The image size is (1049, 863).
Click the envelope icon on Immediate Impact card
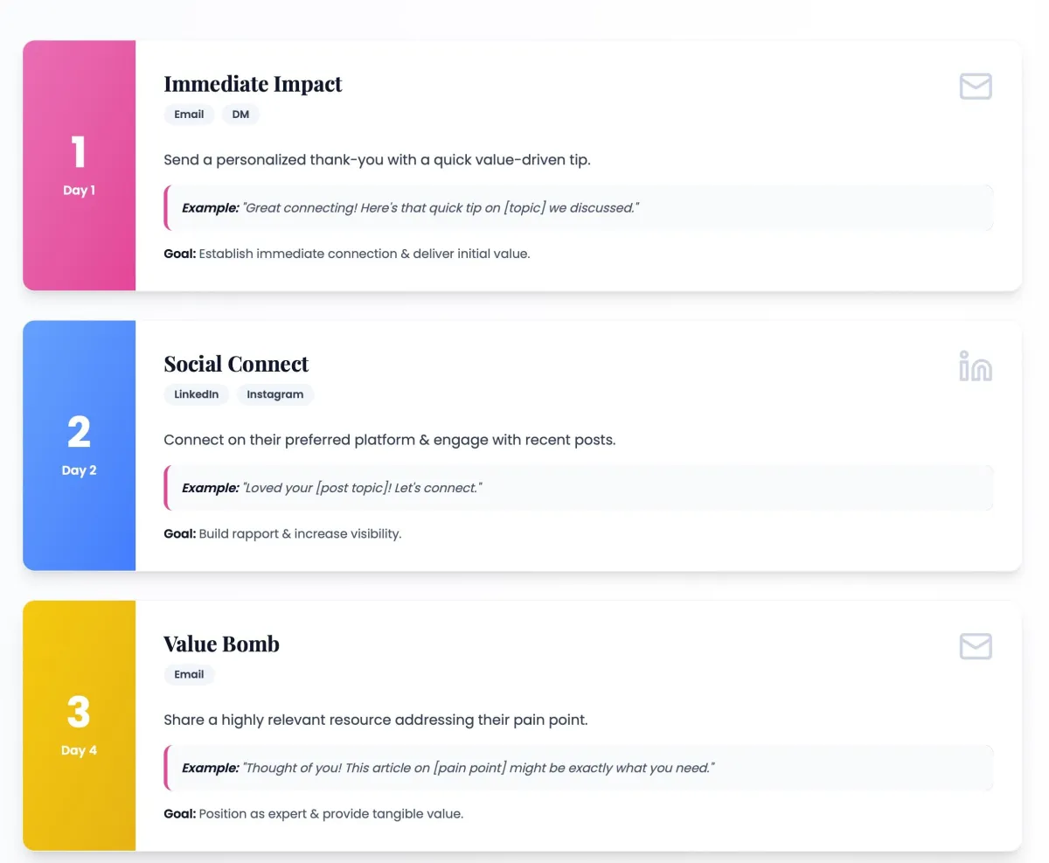pyautogui.click(x=976, y=87)
